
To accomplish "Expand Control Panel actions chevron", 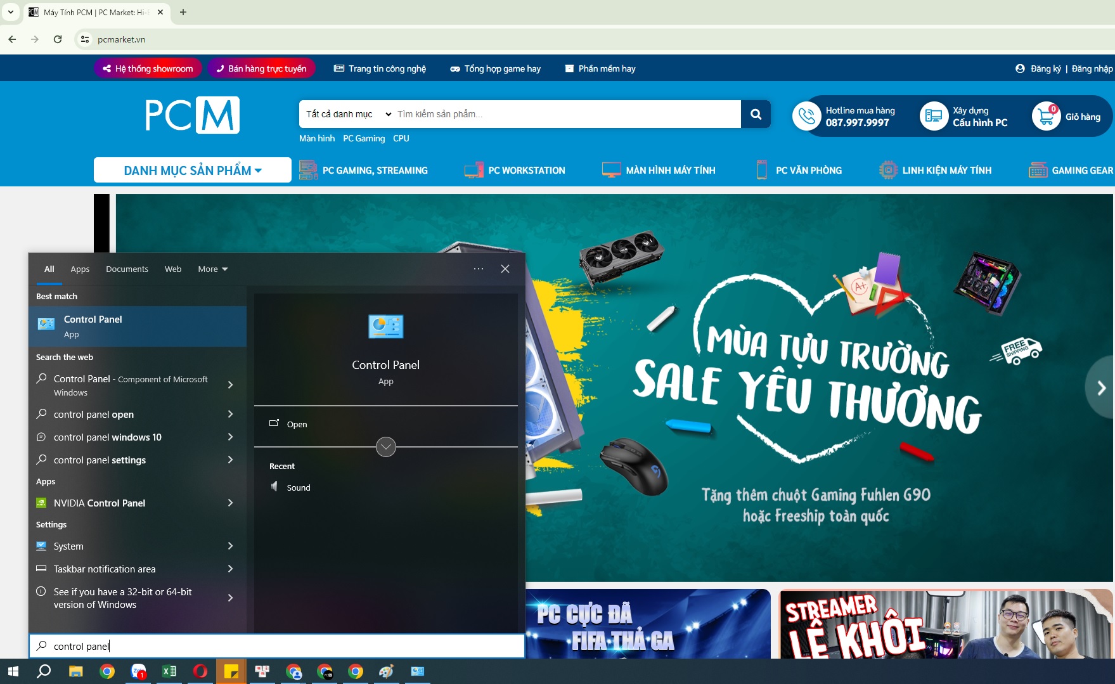I will 386,447.
